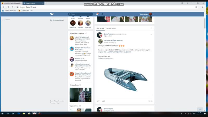
Task: Open 'ЛОДКИ ПВХ и МОТОРЫ ГЛАДИАТОР' link
Action: click(115, 52)
